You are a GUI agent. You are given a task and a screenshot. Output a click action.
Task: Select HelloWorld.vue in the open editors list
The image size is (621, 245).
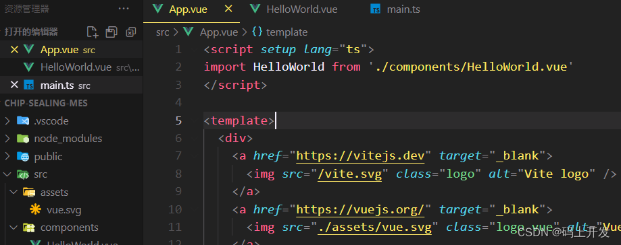(71, 67)
